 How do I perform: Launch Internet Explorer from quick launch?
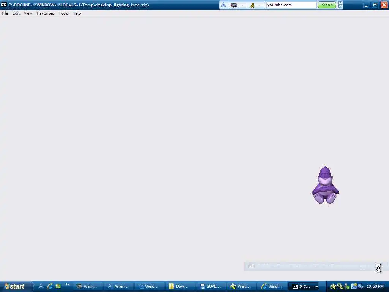click(x=50, y=286)
